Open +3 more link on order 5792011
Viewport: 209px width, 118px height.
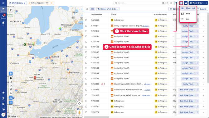click(x=145, y=26)
